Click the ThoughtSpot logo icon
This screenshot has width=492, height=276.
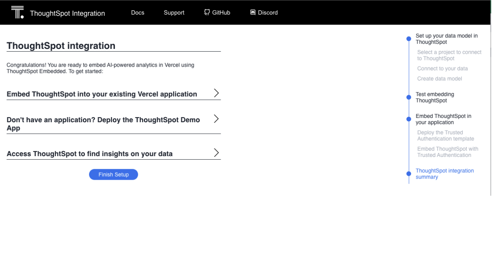click(17, 13)
